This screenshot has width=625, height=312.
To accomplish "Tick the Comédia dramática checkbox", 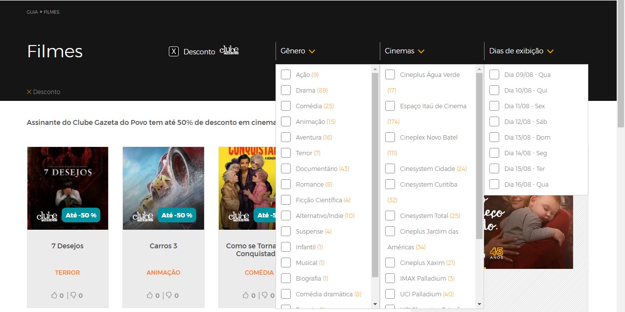I will [x=286, y=294].
